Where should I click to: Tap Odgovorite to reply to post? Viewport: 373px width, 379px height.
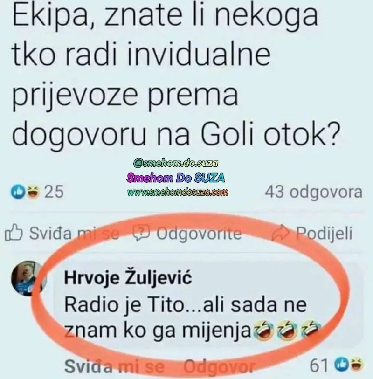187,234
